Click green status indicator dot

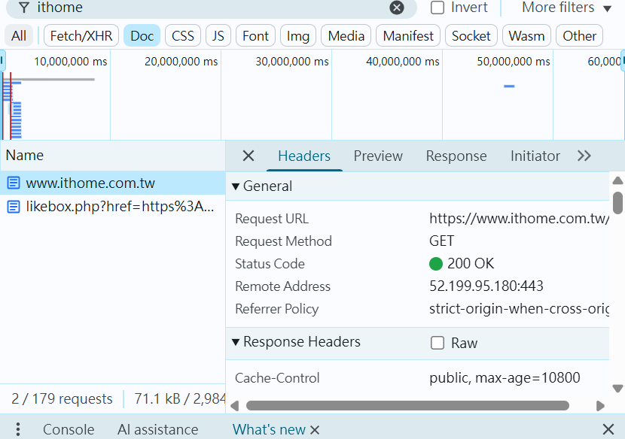[436, 264]
